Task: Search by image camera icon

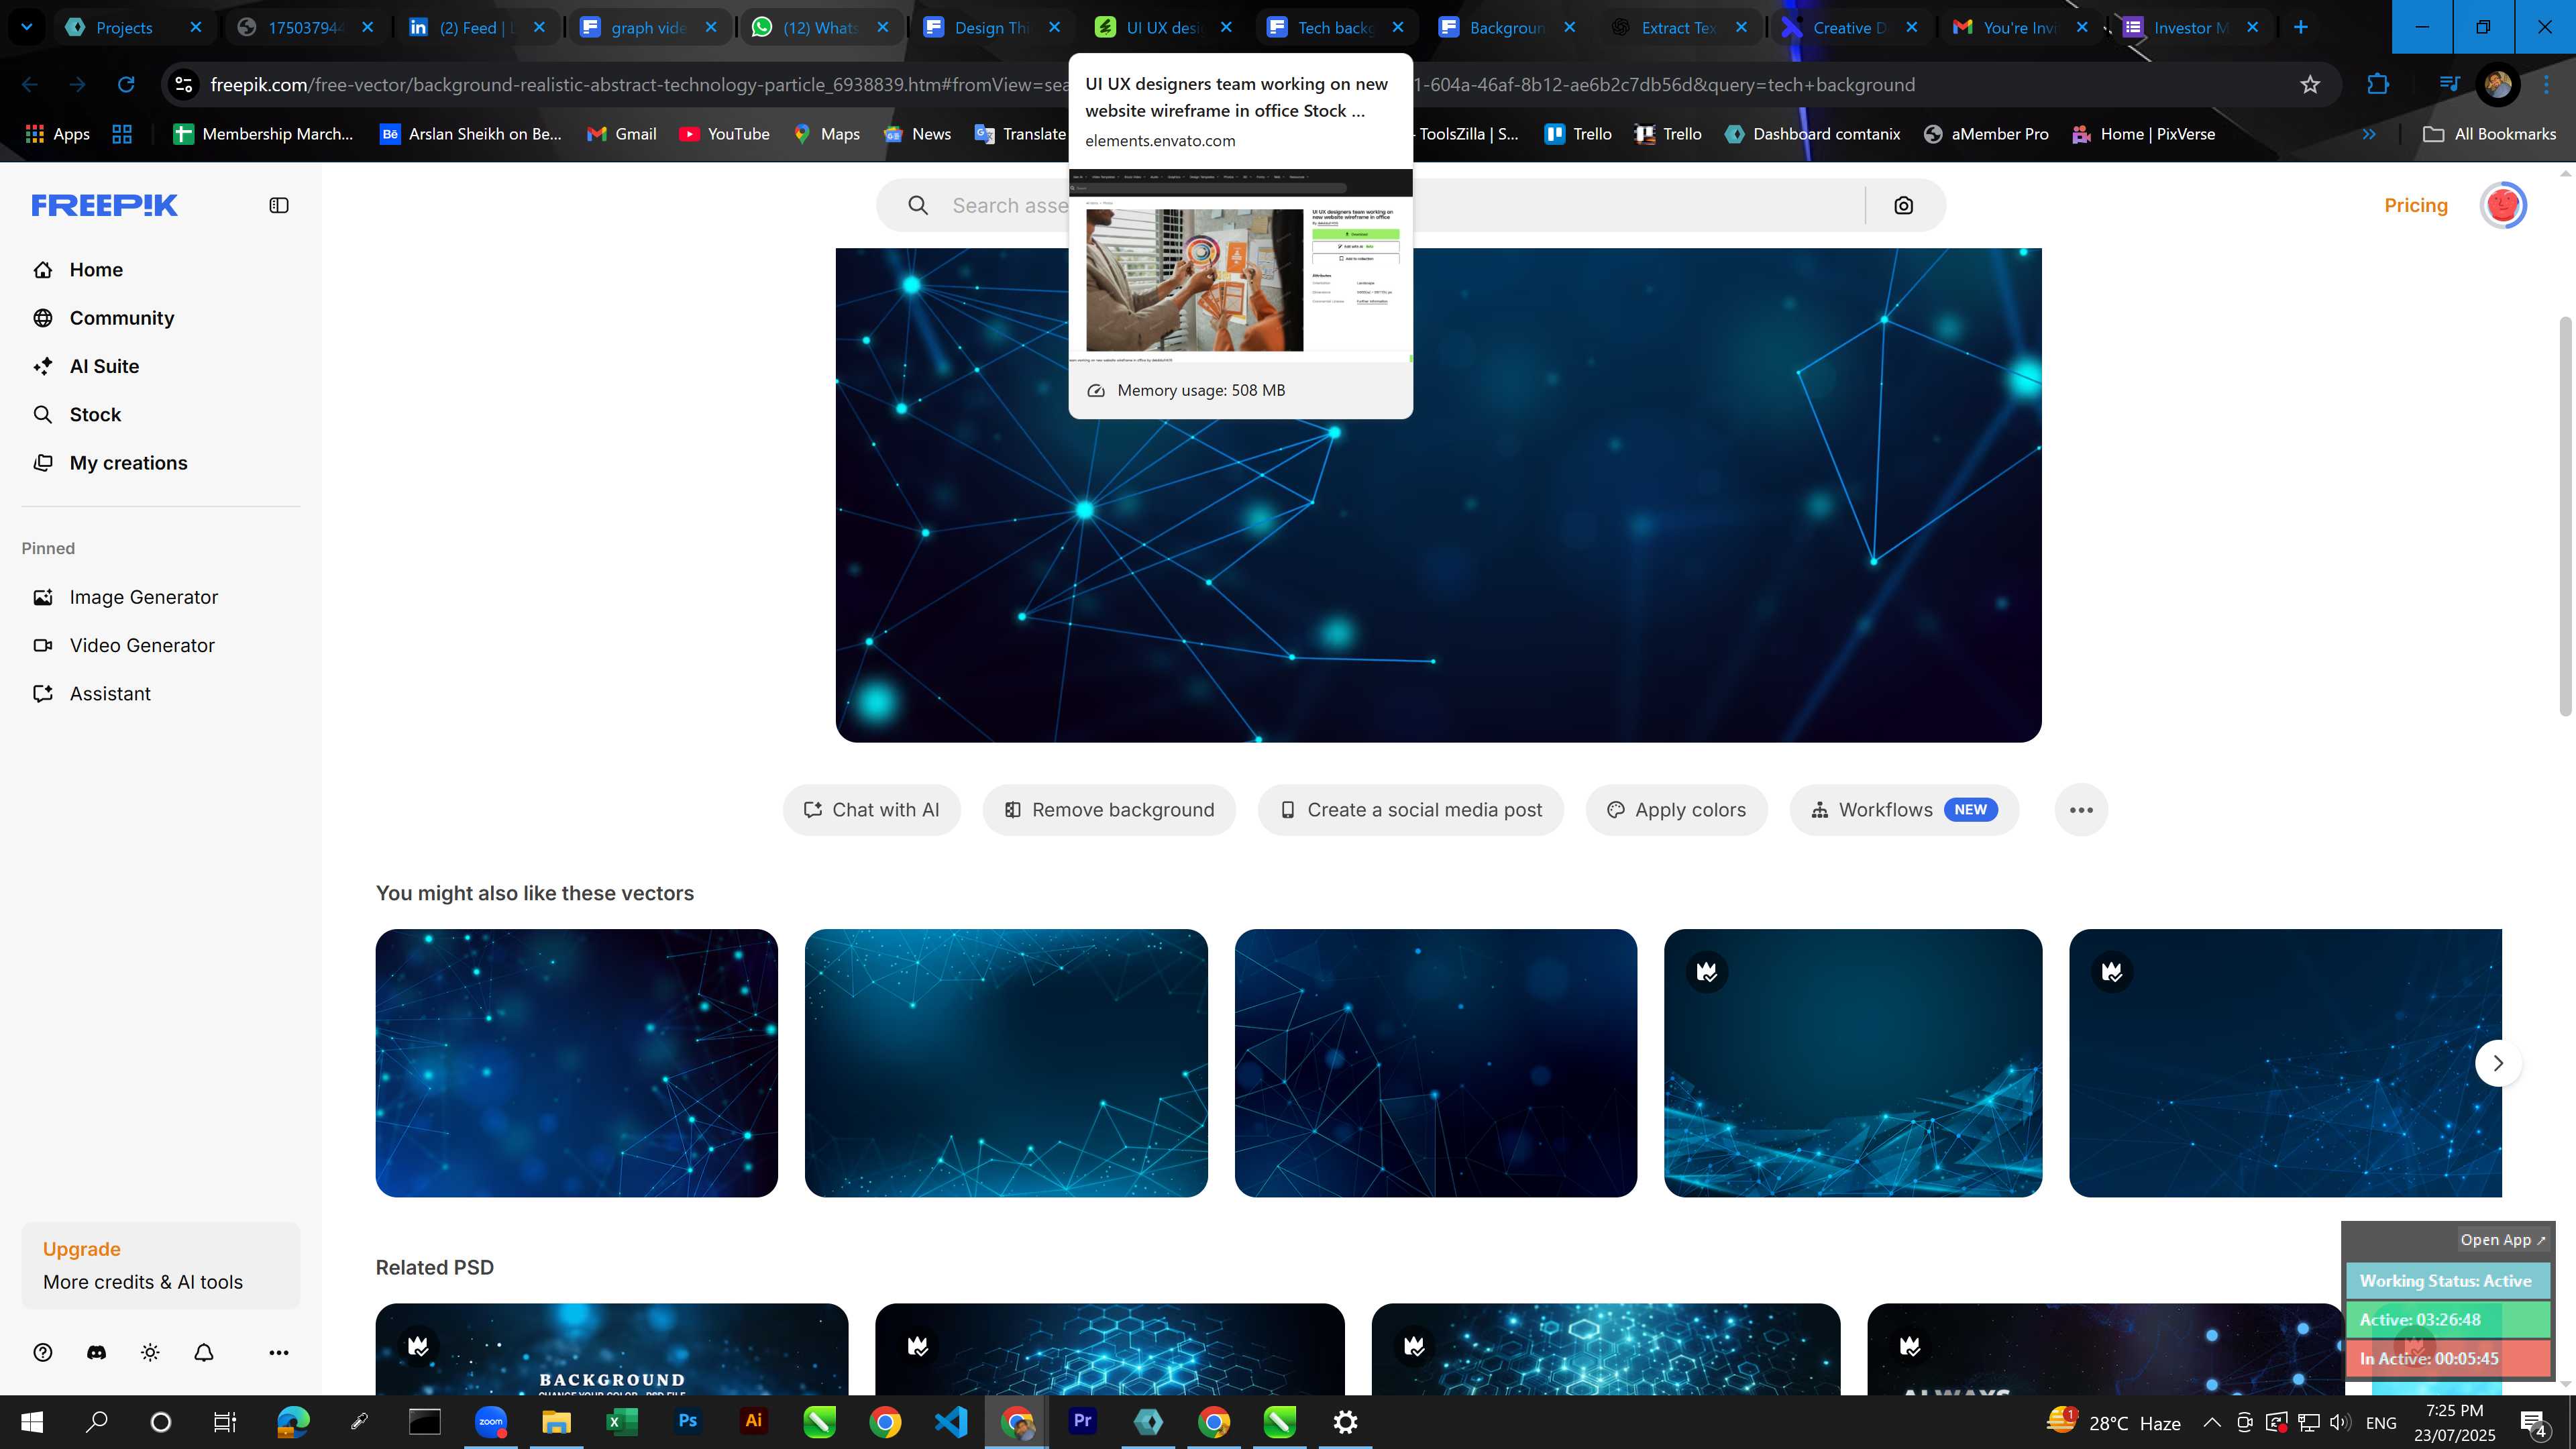Action: (x=1904, y=205)
